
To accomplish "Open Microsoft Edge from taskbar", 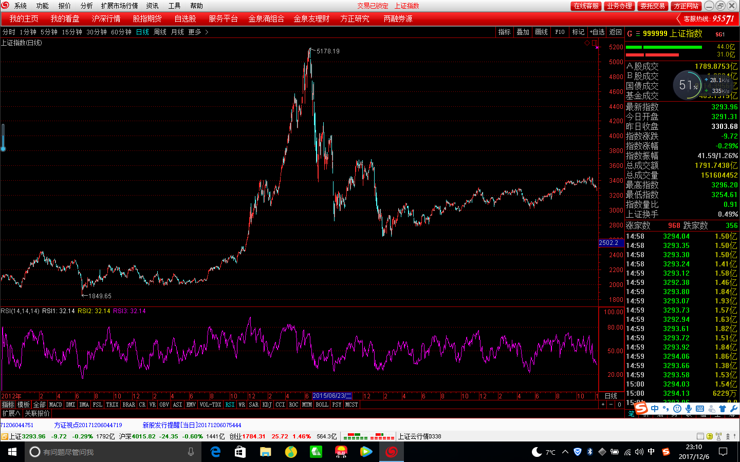I will pyautogui.click(x=215, y=452).
